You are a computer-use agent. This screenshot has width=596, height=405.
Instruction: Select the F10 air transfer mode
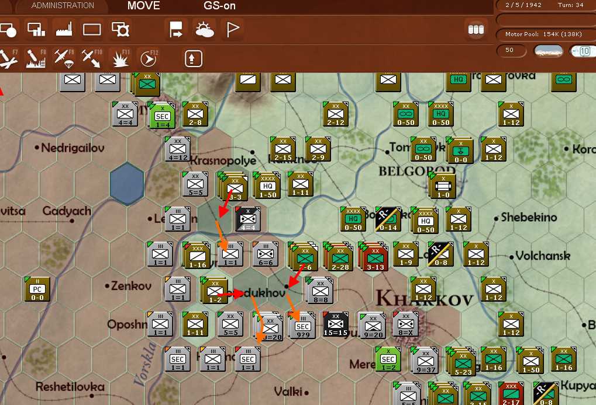click(91, 59)
